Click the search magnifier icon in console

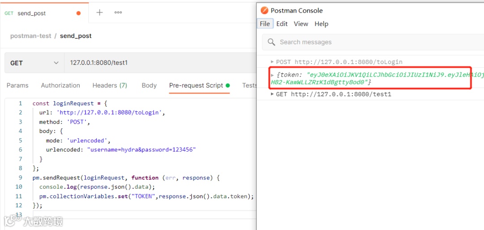click(271, 42)
